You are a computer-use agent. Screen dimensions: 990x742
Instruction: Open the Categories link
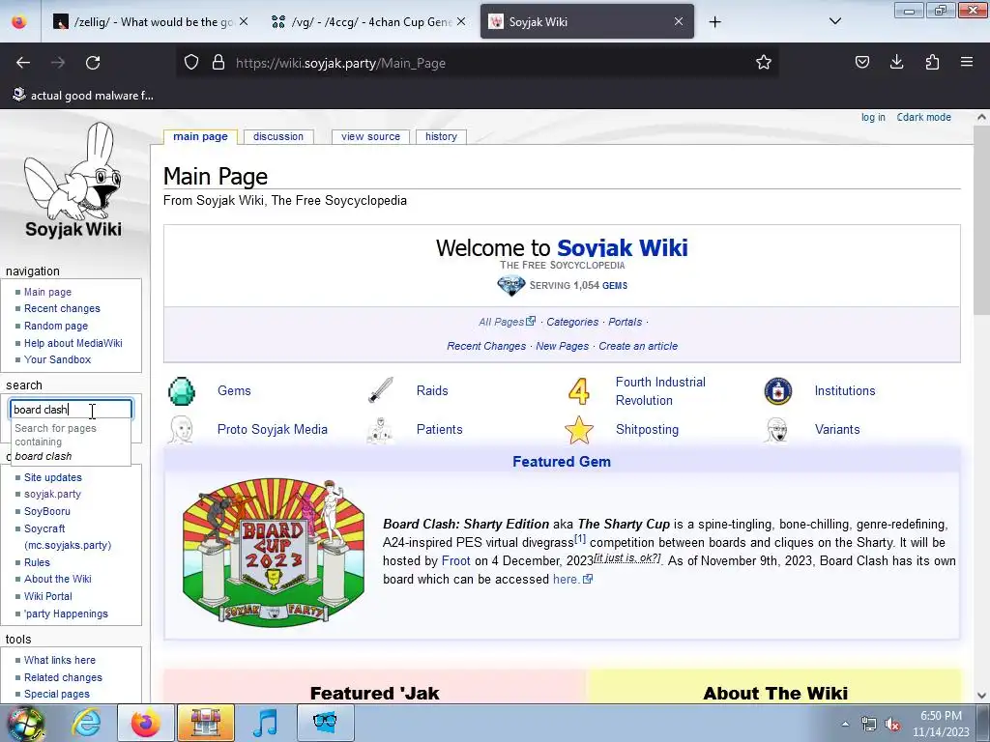tap(572, 322)
